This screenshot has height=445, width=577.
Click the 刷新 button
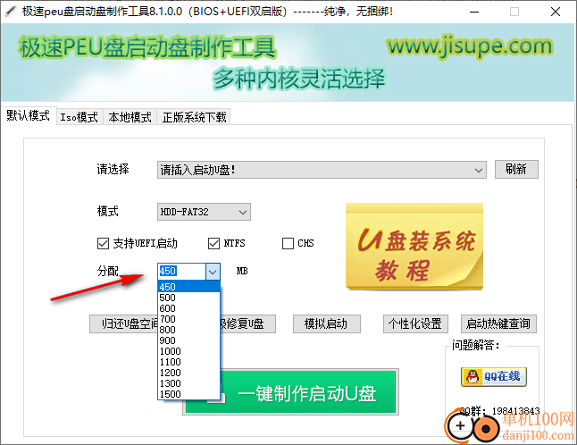(x=516, y=169)
